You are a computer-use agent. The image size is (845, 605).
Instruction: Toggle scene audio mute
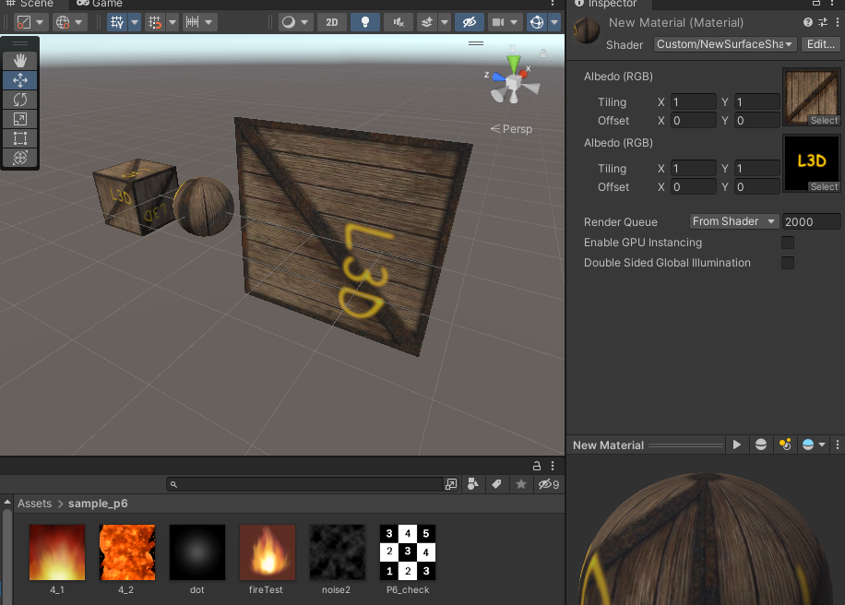point(399,22)
